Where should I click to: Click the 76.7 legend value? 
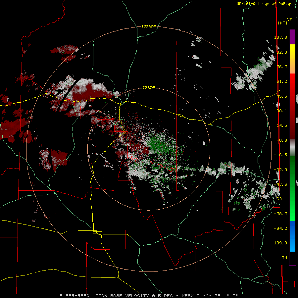coord(282,67)
